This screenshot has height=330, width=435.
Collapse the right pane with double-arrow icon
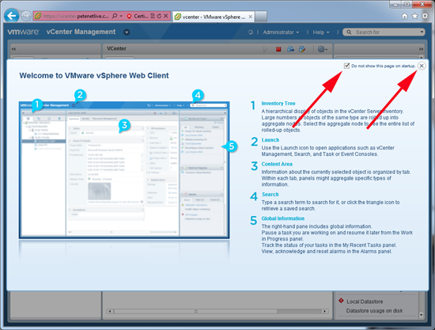421,49
